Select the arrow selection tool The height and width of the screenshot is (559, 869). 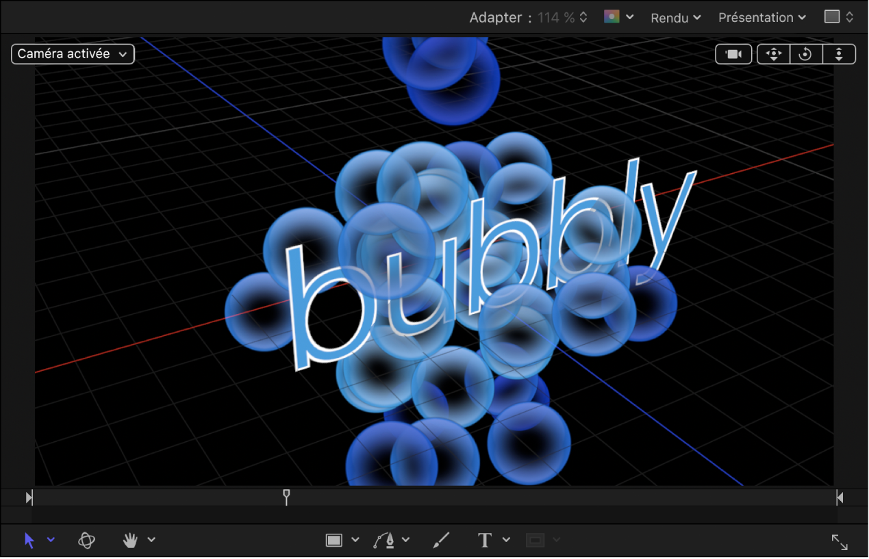(x=29, y=540)
